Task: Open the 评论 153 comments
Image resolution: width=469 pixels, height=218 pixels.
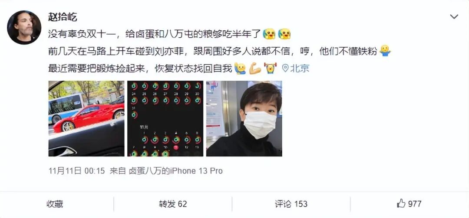Action: click(x=291, y=204)
